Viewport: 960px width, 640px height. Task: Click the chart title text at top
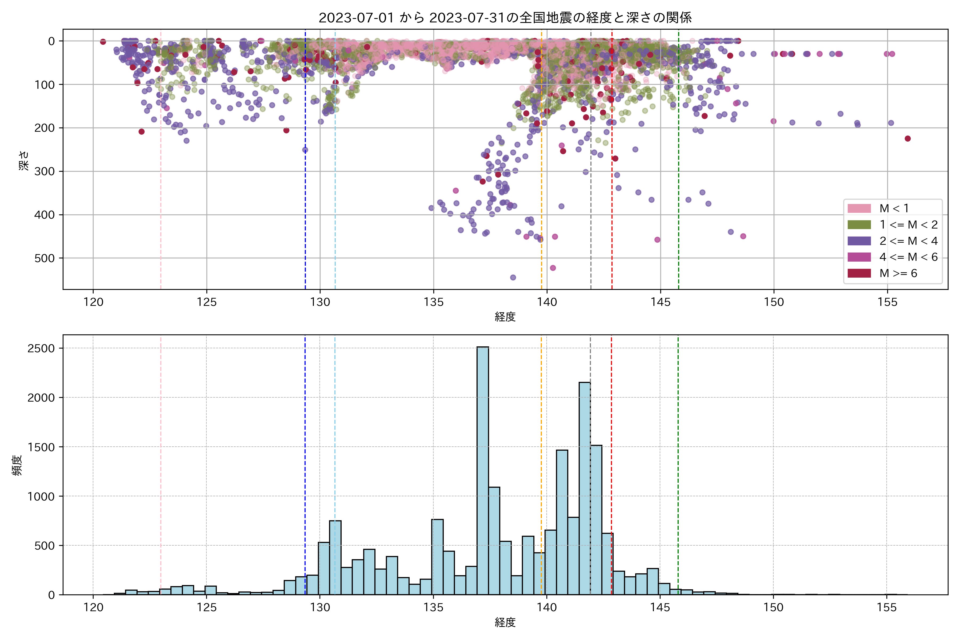tap(505, 18)
